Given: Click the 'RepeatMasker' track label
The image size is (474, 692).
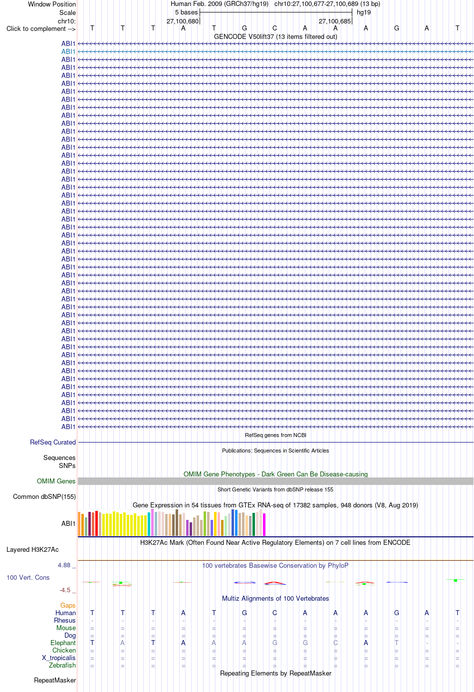Looking at the screenshot, I should (x=55, y=680).
